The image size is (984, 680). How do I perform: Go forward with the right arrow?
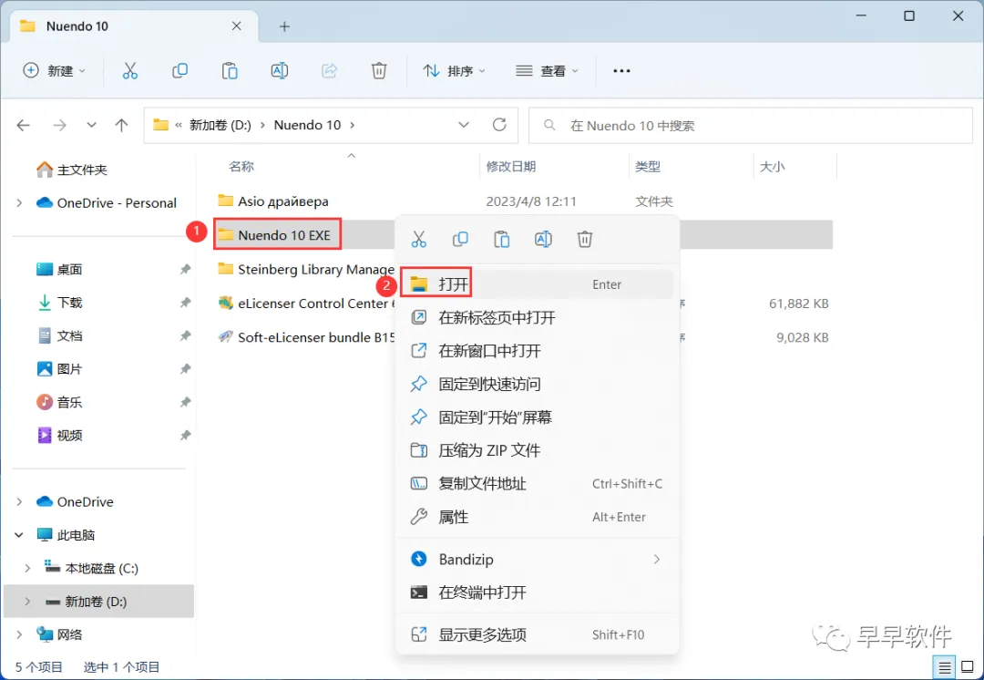pyautogui.click(x=59, y=125)
